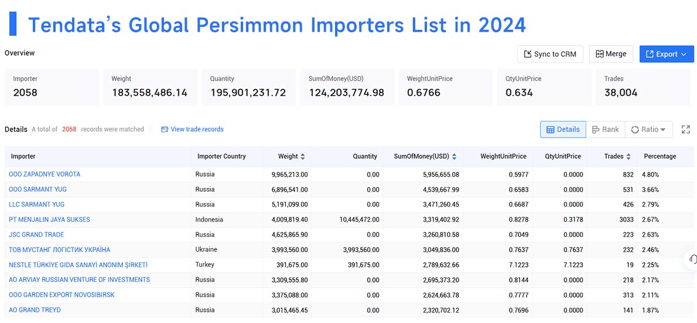Open the Ratio dropdown
This screenshot has width=697, height=323.
pyautogui.click(x=648, y=130)
